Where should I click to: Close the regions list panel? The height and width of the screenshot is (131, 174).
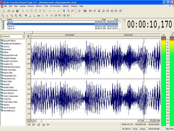pyautogui.click(x=1, y=20)
